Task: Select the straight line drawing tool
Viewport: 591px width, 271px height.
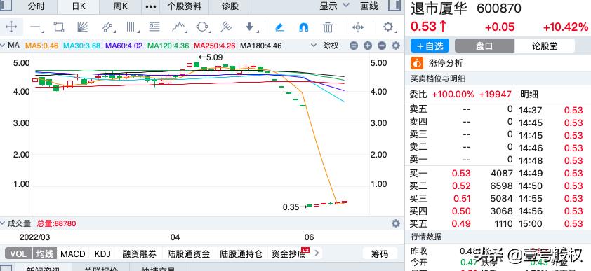Action: click(x=36, y=27)
